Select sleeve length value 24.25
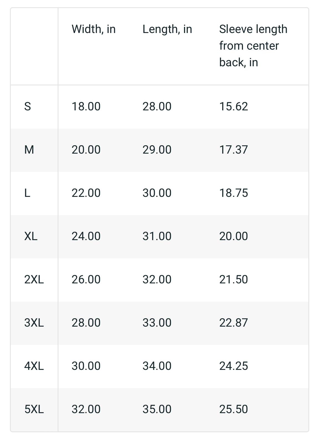This screenshot has width=320, height=445. click(234, 366)
